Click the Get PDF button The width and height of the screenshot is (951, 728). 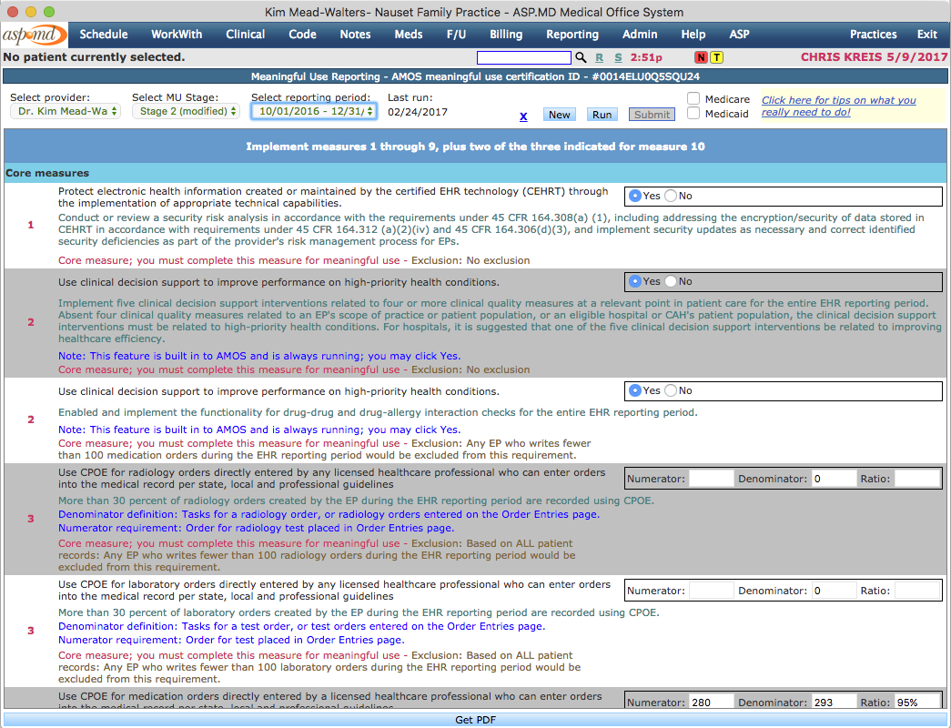[x=475, y=720]
